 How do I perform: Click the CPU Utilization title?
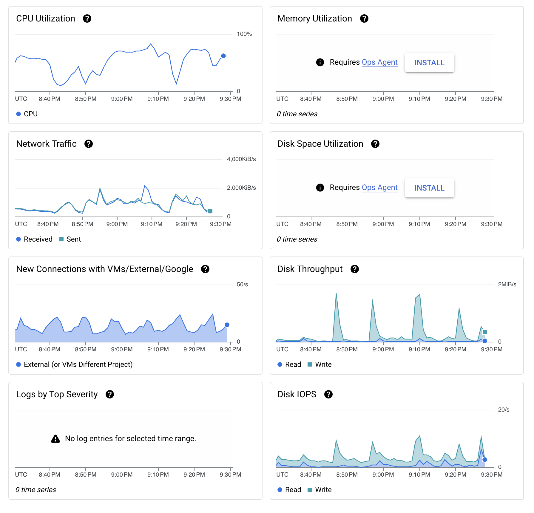click(46, 18)
